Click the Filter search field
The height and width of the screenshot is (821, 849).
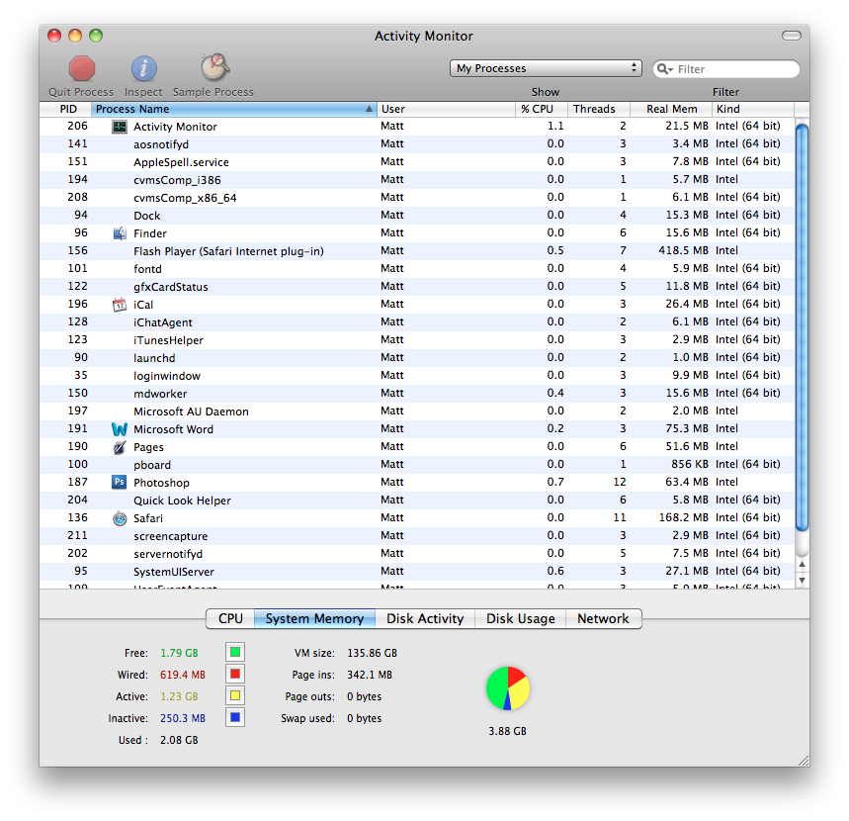[726, 69]
